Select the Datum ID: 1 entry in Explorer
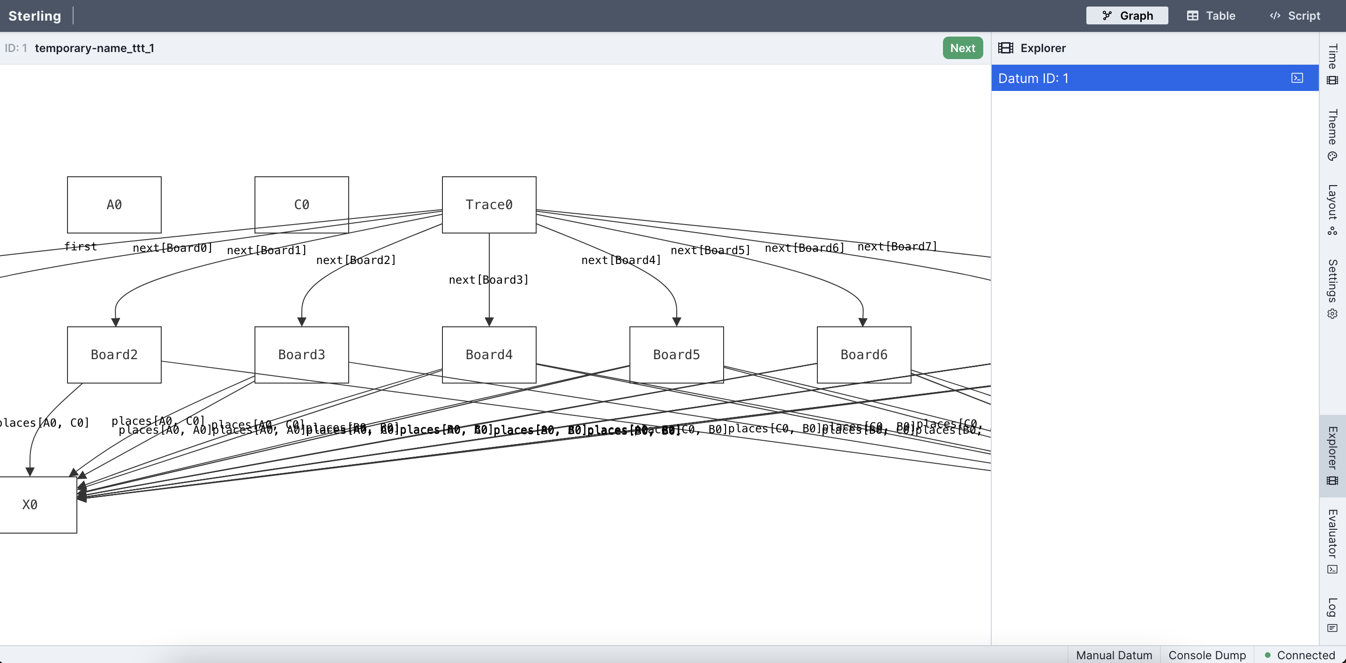This screenshot has width=1346, height=663. pos(1097,78)
